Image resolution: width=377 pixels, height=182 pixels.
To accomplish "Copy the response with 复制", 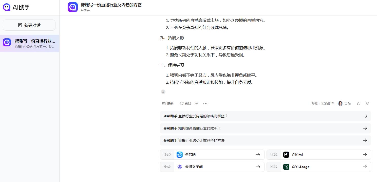I will click(168, 103).
